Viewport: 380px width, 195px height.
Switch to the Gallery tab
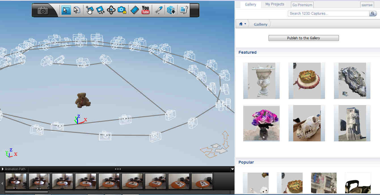point(250,4)
